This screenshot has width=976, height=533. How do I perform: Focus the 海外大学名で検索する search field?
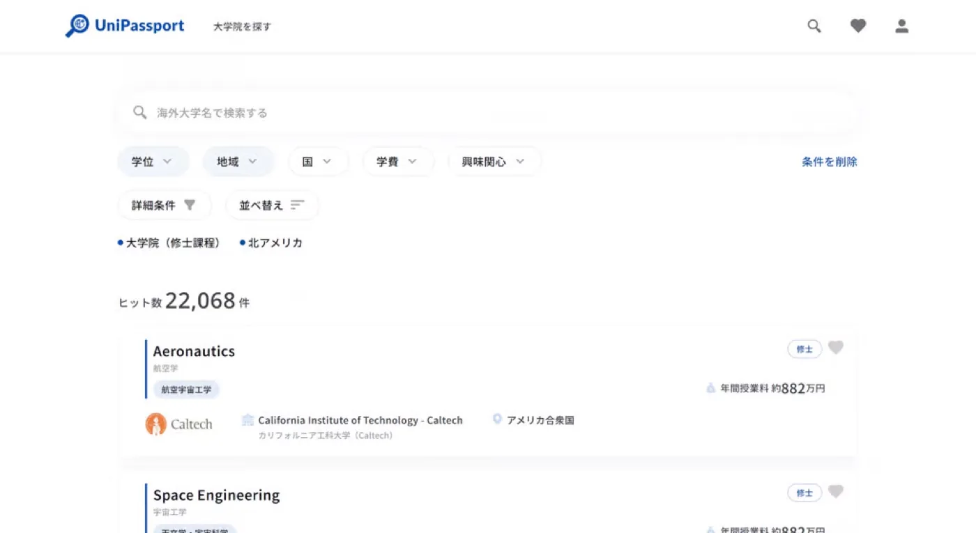[487, 112]
